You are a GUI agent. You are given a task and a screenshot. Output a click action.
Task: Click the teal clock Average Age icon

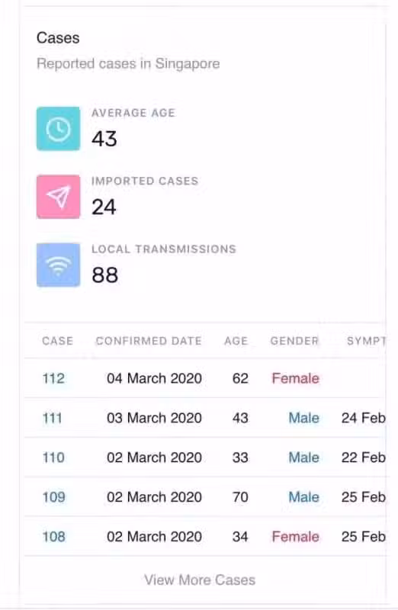[59, 129]
